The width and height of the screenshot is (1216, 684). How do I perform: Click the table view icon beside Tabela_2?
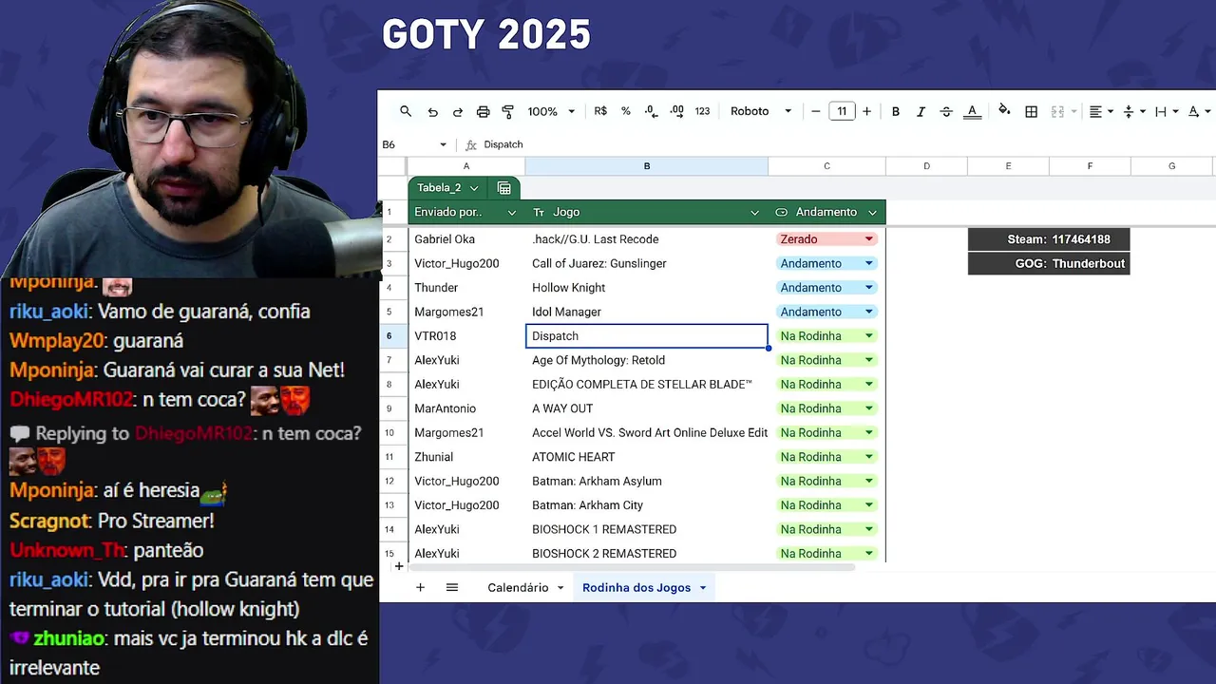tap(504, 187)
